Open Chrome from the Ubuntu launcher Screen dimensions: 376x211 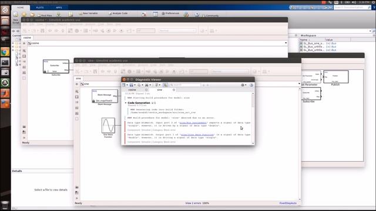[x=5, y=52]
